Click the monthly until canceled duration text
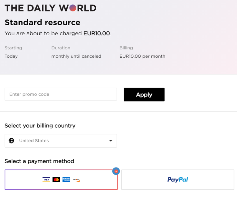The image size is (237, 197). 76,56
